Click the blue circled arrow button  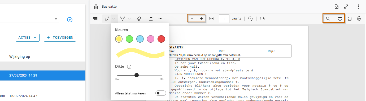70,20
